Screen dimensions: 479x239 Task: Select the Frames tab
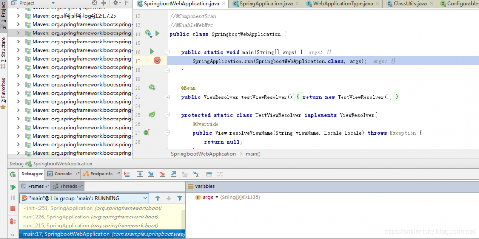[35, 186]
